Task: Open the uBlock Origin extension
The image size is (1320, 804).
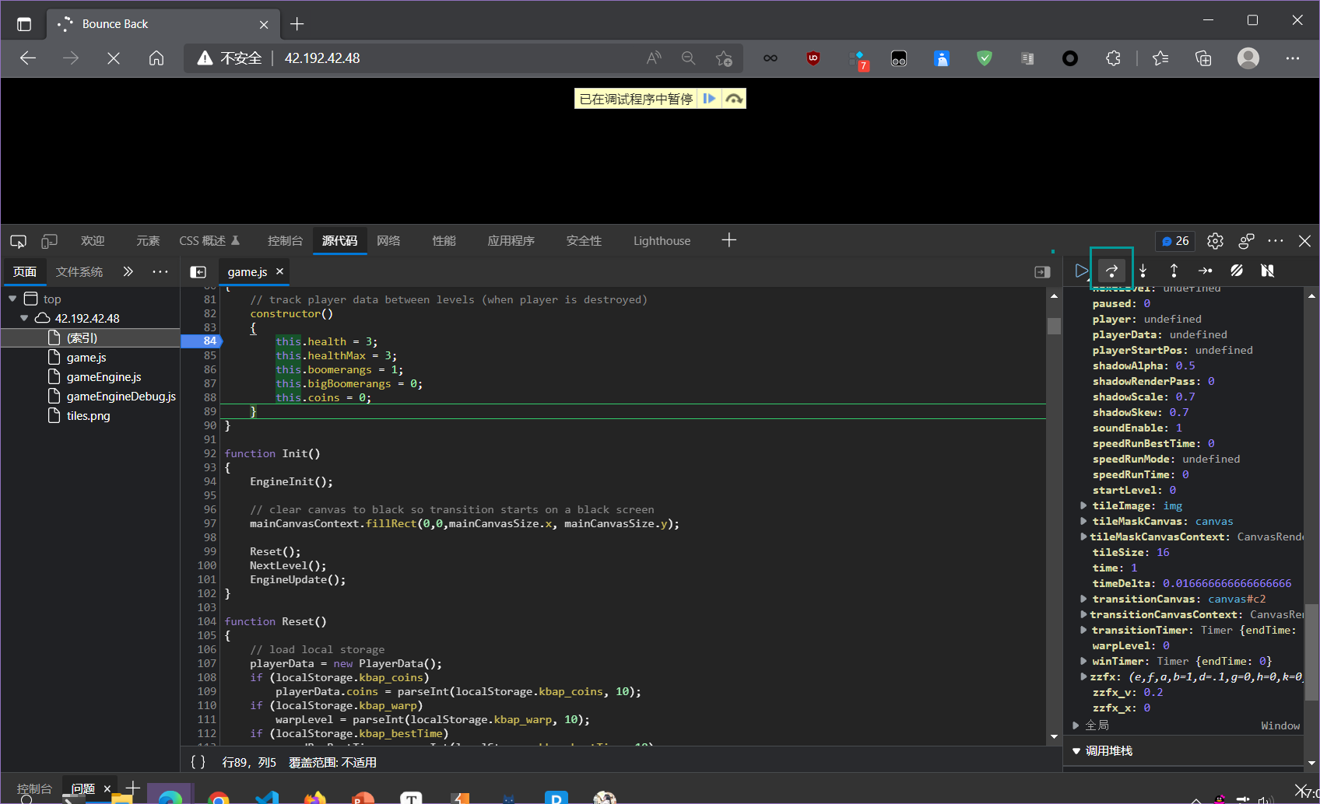Action: click(x=813, y=58)
